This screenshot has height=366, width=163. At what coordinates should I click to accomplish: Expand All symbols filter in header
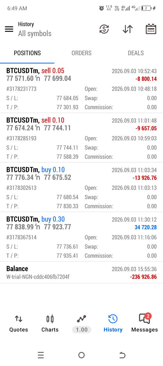[x=35, y=34]
